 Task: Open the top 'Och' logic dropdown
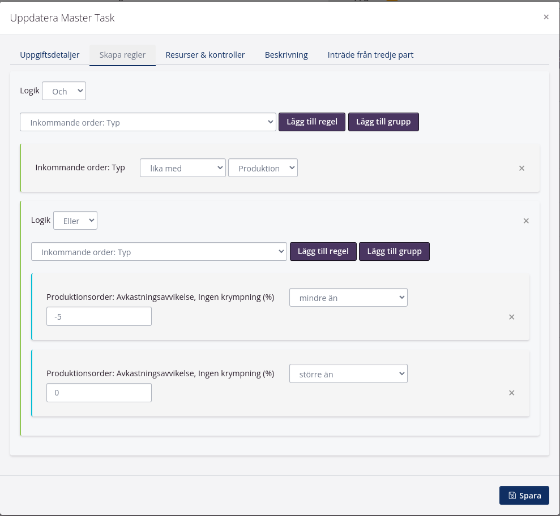[x=64, y=91]
